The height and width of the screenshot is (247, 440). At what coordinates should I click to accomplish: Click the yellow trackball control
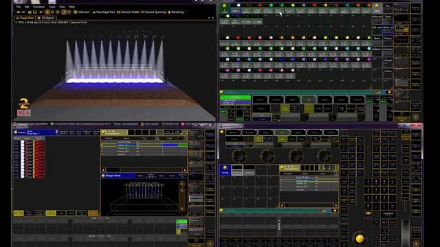(x=360, y=239)
